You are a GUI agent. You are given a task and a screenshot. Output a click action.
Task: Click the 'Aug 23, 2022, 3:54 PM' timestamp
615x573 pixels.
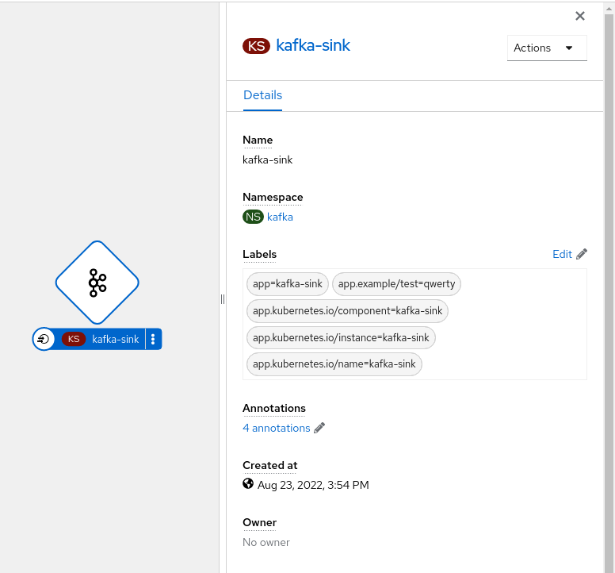(x=313, y=486)
